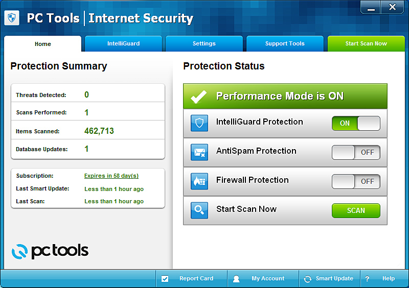
Task: Enable the Firewall Protection switch
Action: click(356, 181)
